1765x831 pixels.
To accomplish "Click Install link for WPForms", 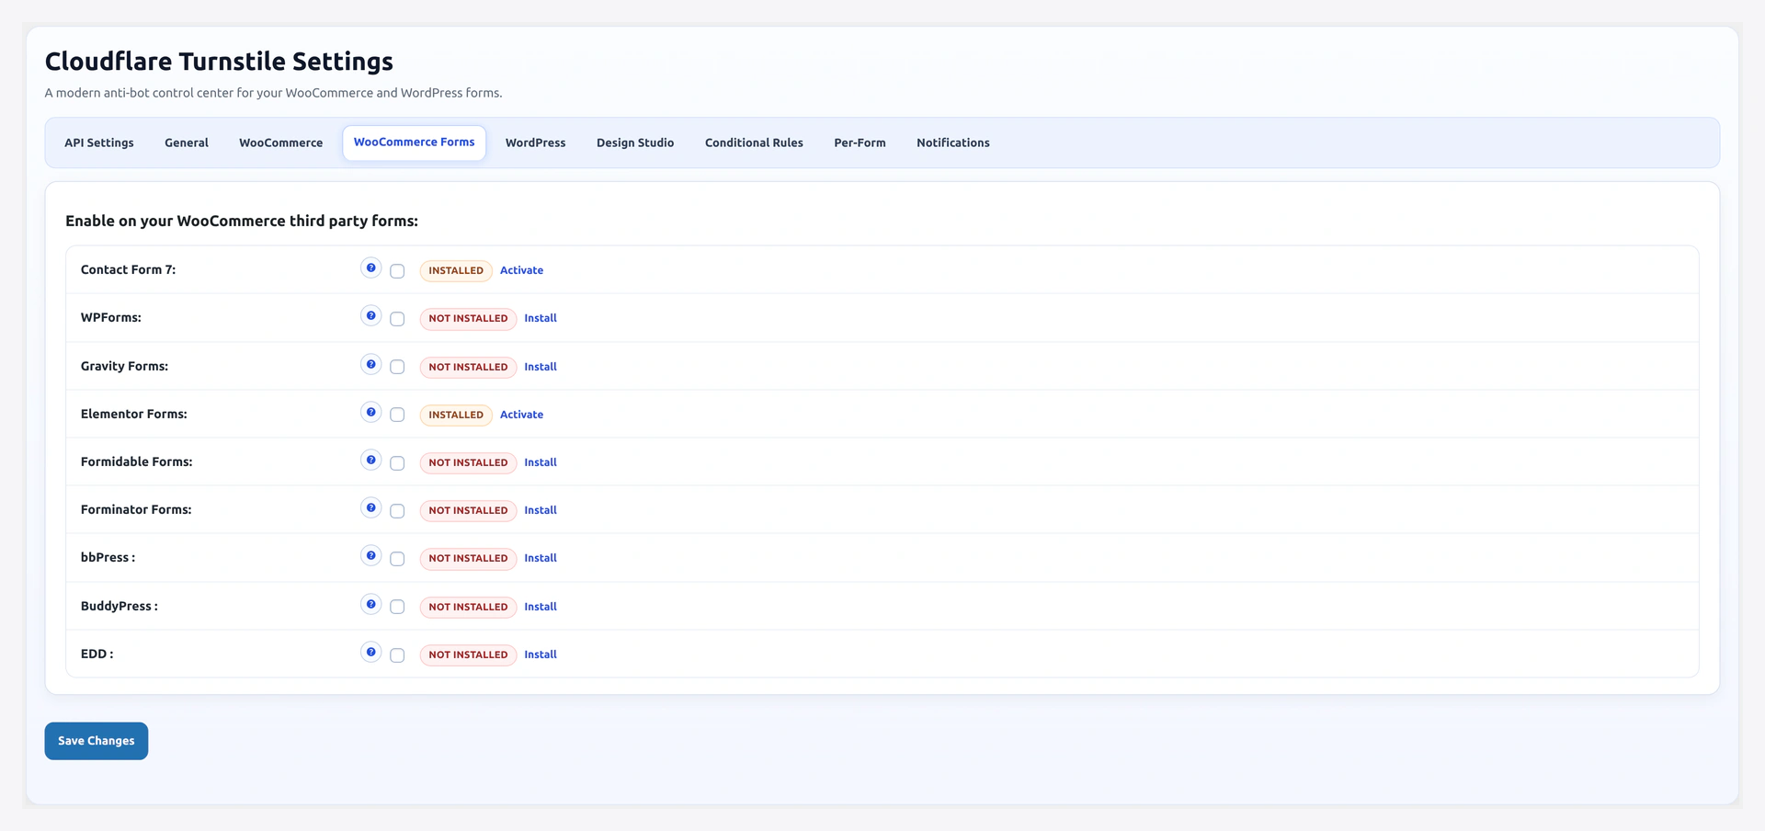I will tap(541, 318).
